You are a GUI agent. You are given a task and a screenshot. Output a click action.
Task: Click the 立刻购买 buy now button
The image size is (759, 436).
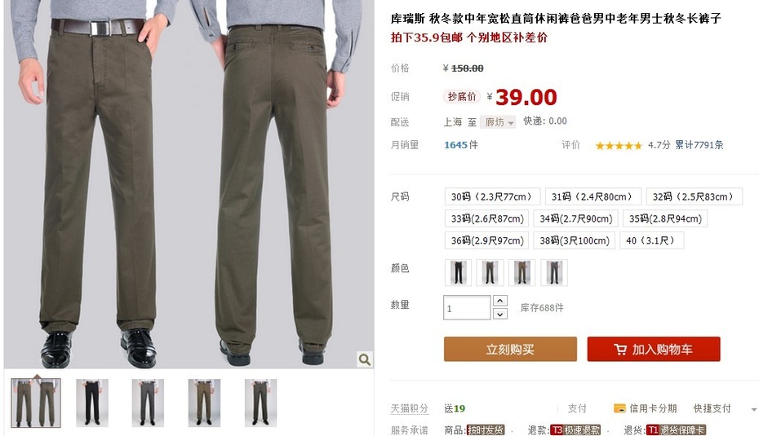pos(510,349)
